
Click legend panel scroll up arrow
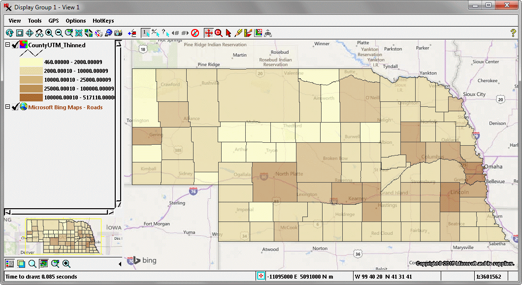tap(119, 43)
